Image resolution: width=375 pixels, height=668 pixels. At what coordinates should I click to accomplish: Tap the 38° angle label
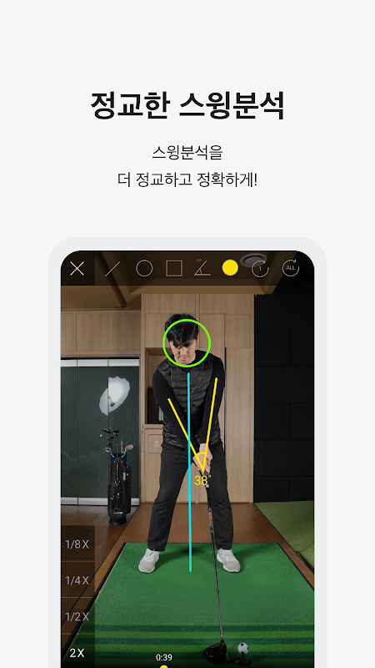[202, 481]
